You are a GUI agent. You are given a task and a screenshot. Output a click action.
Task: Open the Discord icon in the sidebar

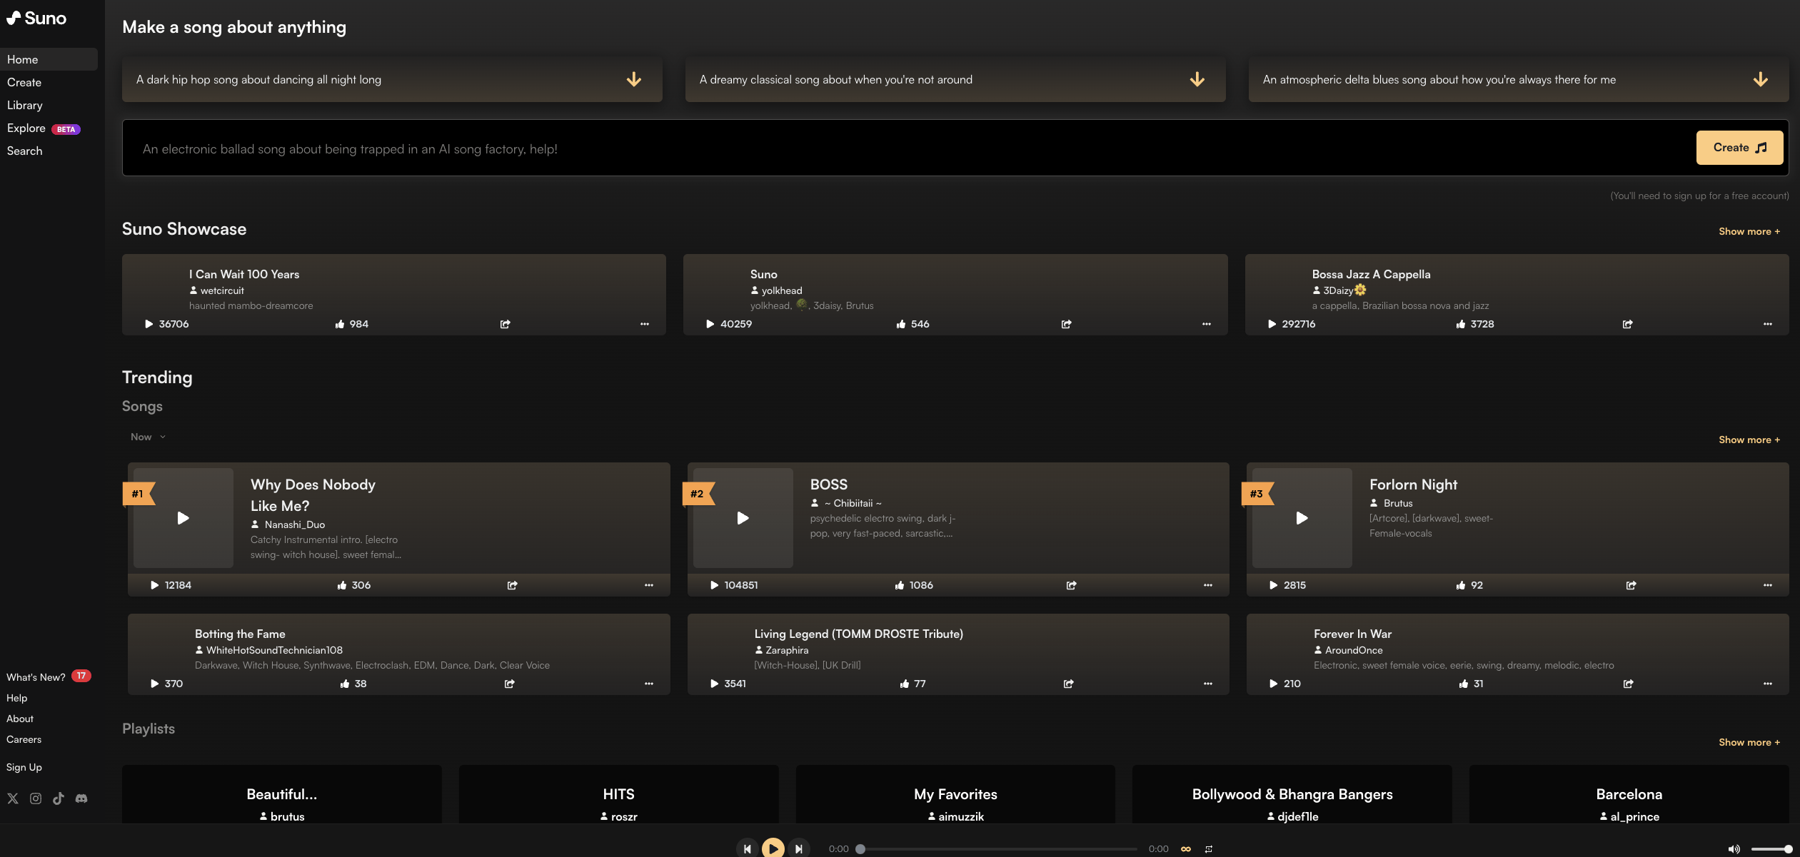click(81, 798)
